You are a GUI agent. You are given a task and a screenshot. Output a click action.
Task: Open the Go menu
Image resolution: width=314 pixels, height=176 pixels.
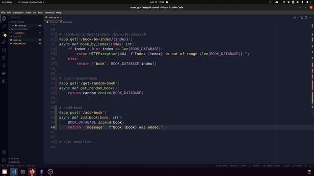(34, 13)
